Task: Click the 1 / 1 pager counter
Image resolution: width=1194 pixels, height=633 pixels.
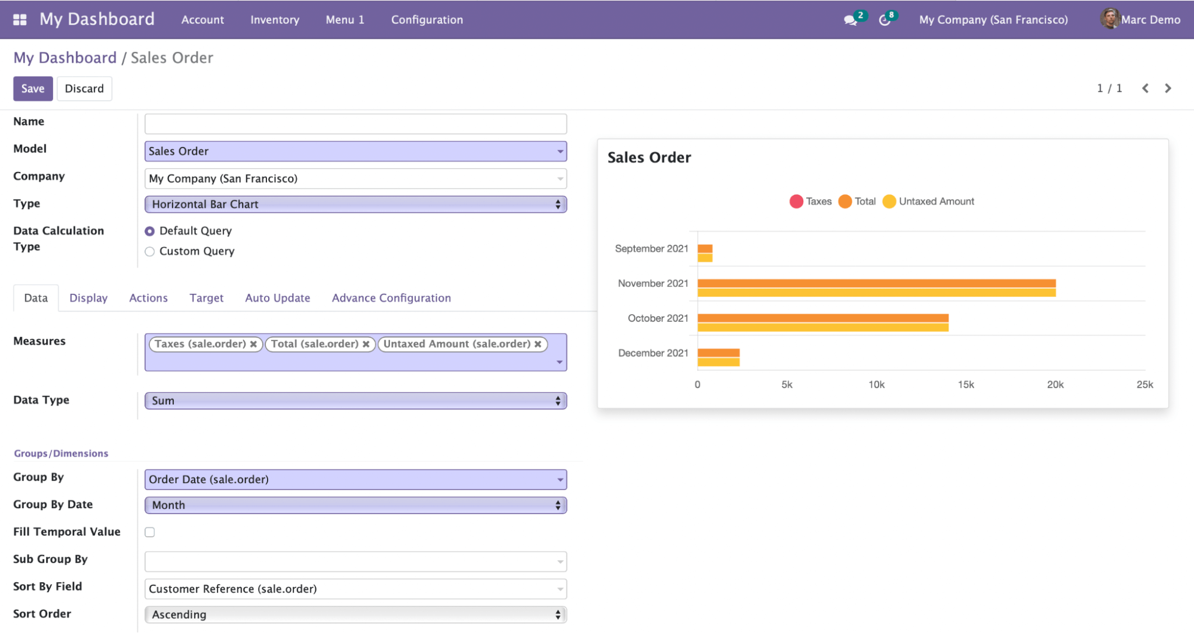Action: click(x=1109, y=88)
